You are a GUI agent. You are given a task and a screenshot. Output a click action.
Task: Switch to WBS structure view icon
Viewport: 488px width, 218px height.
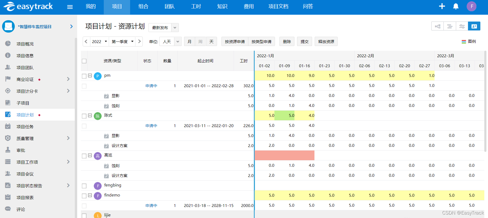point(438,26)
